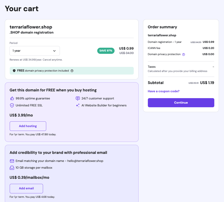
Task: Click the envelope icon beside email matching text
Action: (x=12, y=161)
